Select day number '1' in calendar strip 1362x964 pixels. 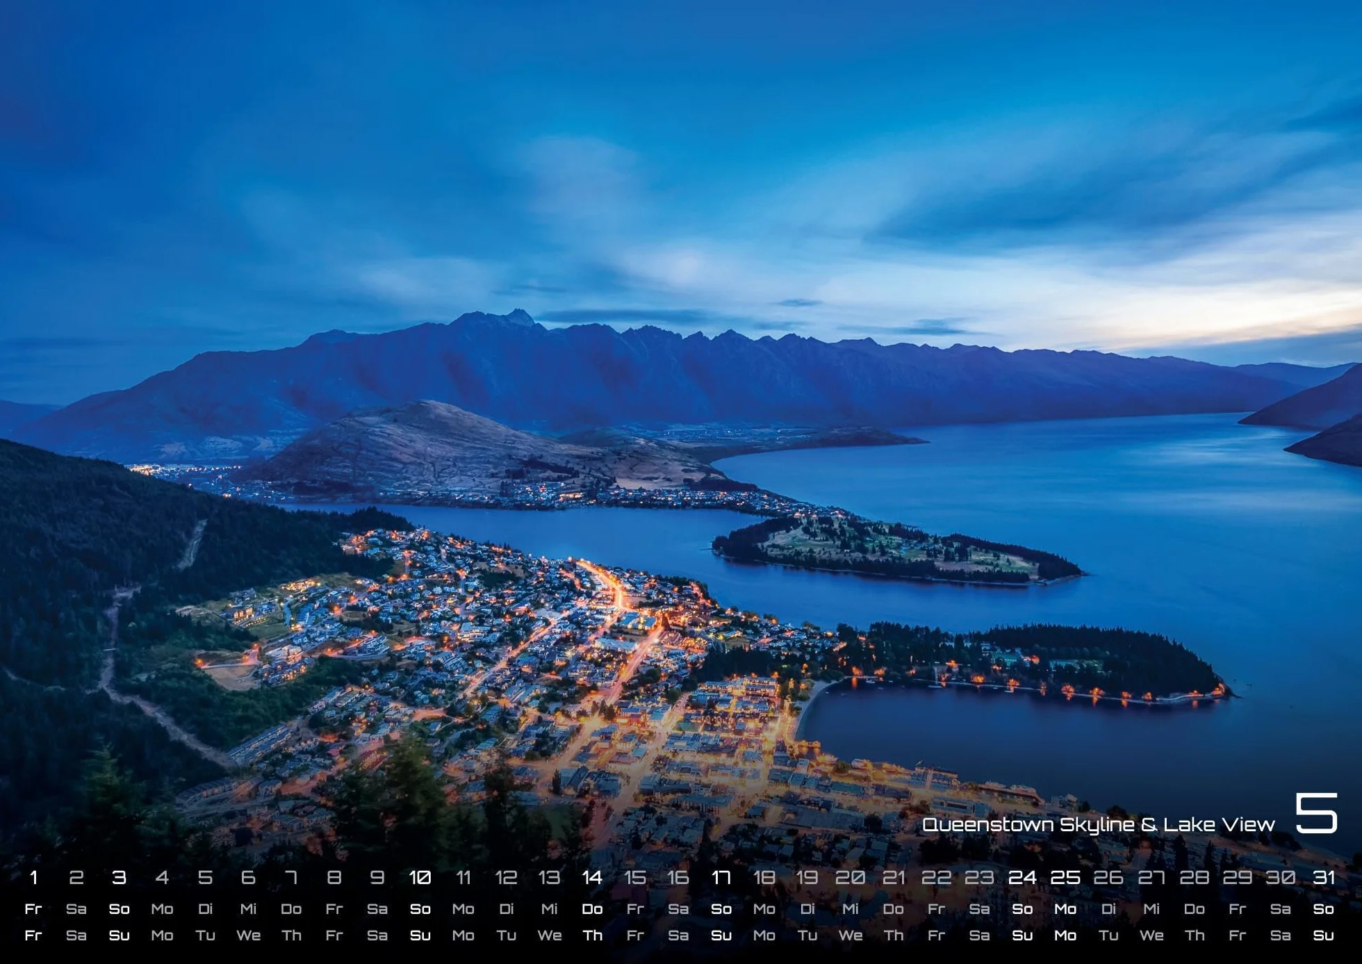click(33, 878)
